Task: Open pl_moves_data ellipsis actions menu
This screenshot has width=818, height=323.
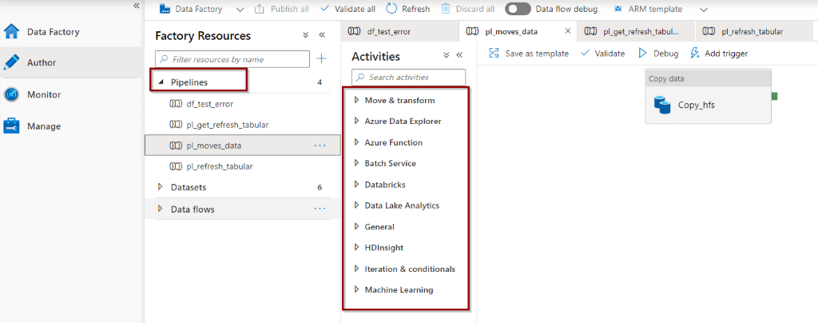Action: [320, 146]
